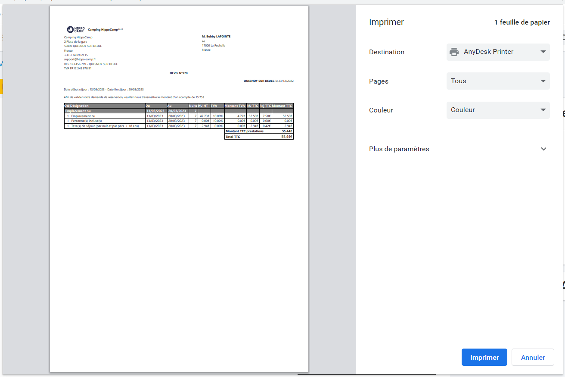The width and height of the screenshot is (565, 377).
Task: Click the Total TTC row in the quote
Action: pyautogui.click(x=258, y=137)
